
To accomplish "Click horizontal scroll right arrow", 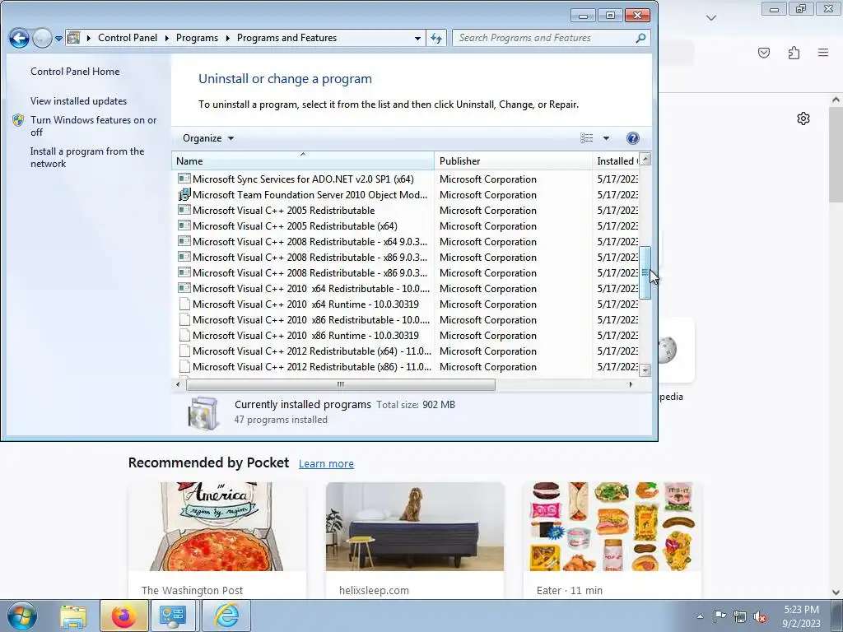I will [631, 384].
